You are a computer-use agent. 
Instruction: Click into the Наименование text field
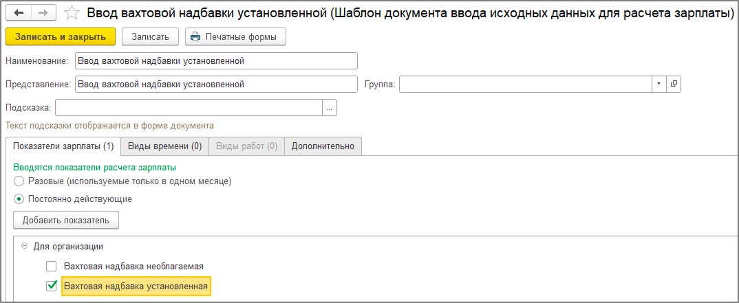pos(216,61)
